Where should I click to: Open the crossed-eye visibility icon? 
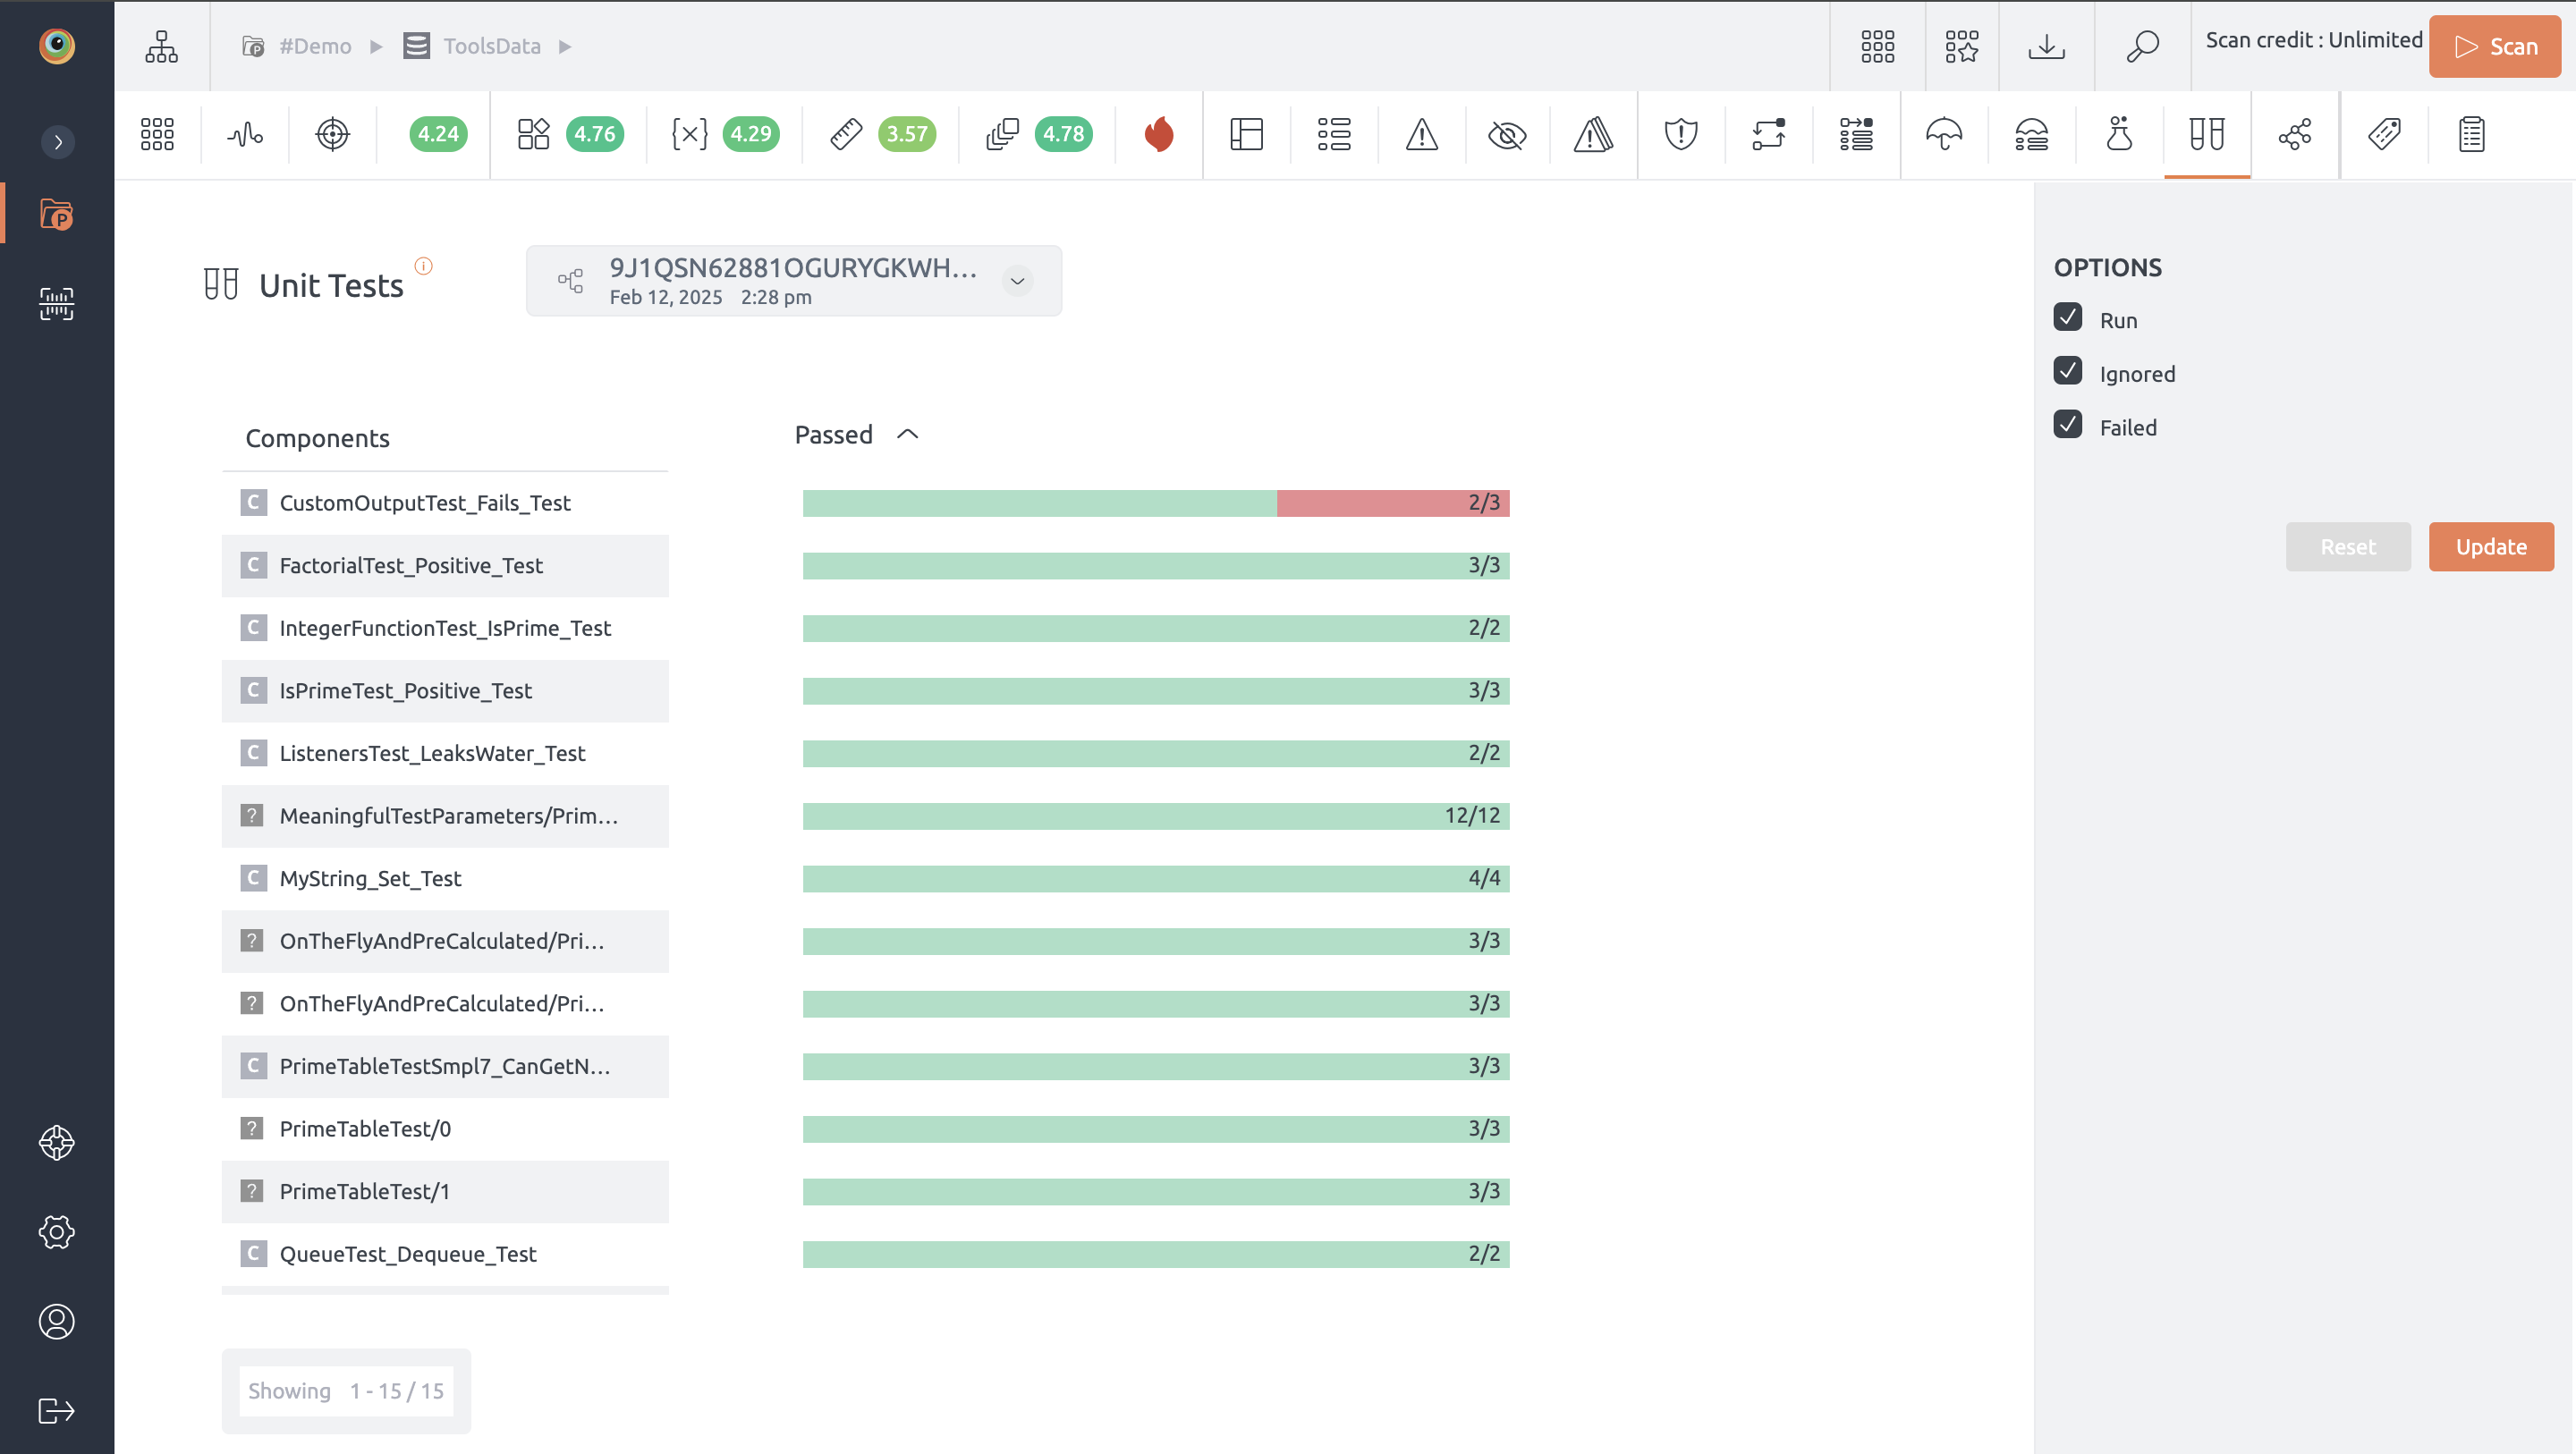coord(1507,134)
